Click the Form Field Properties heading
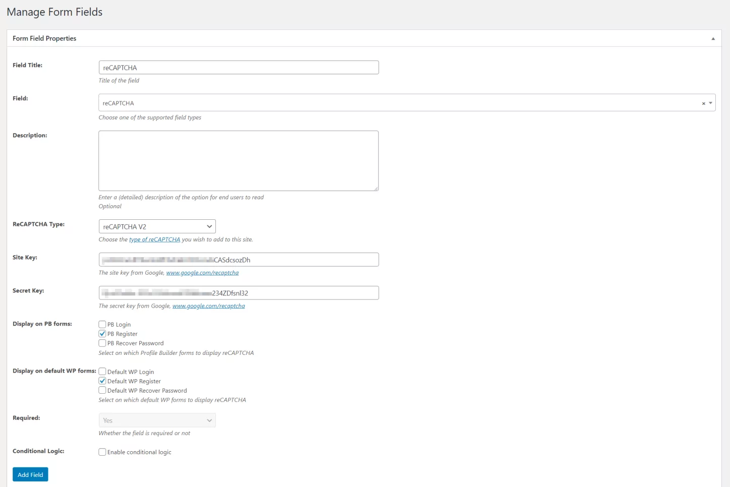The height and width of the screenshot is (487, 730). tap(44, 38)
